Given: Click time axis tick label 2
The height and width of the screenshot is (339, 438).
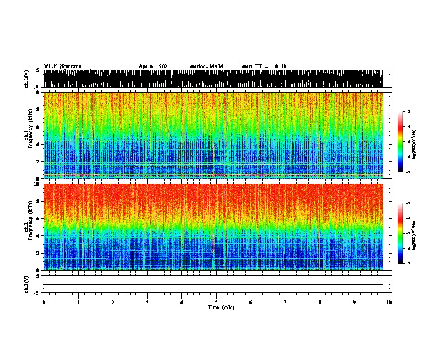Looking at the screenshot, I should 113,302.
